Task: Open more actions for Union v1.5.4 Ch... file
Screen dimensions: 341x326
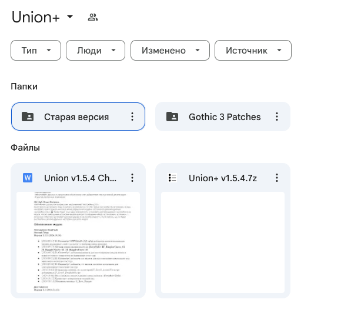Action: pos(132,178)
